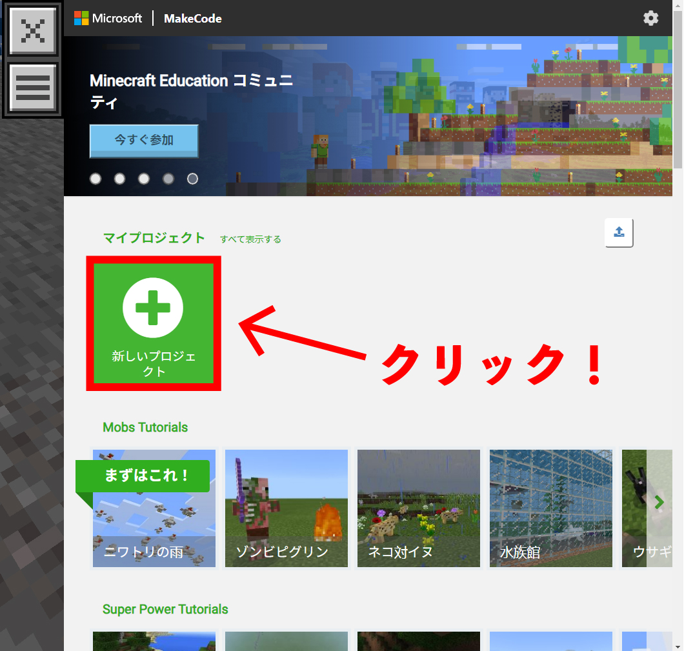Open settings gear icon
Image resolution: width=684 pixels, height=651 pixels.
(650, 18)
